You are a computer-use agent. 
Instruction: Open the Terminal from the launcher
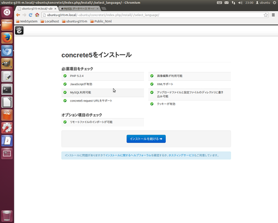coord(7,89)
